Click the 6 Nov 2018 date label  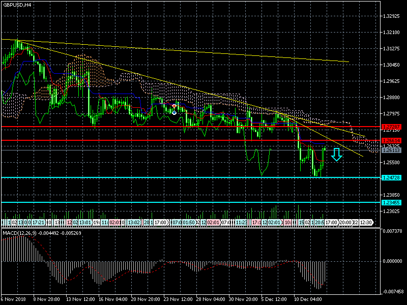pyautogui.click(x=13, y=298)
